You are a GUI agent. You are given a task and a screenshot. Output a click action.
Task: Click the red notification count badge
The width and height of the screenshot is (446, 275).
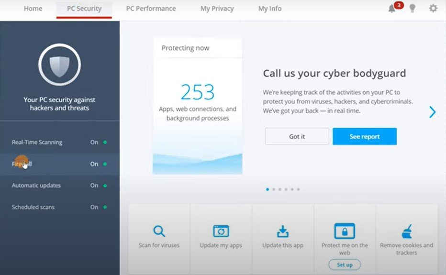click(x=399, y=5)
